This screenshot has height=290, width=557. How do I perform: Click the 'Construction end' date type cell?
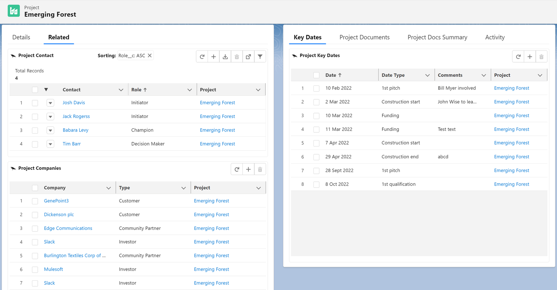point(400,157)
